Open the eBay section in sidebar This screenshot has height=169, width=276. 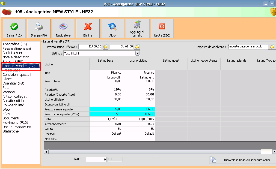pyautogui.click(x=6, y=114)
